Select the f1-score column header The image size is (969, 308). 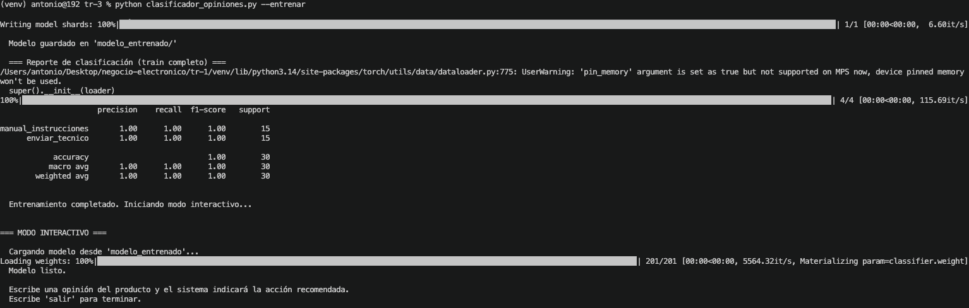point(208,110)
